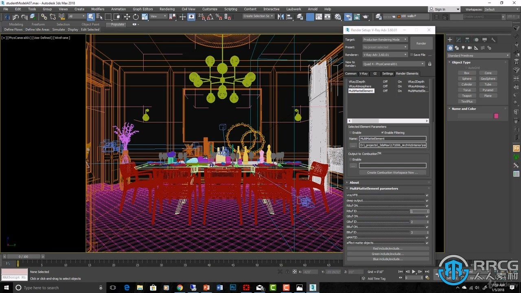Viewport: 521px width, 293px height.
Task: Switch to the GI tab
Action: click(375, 74)
